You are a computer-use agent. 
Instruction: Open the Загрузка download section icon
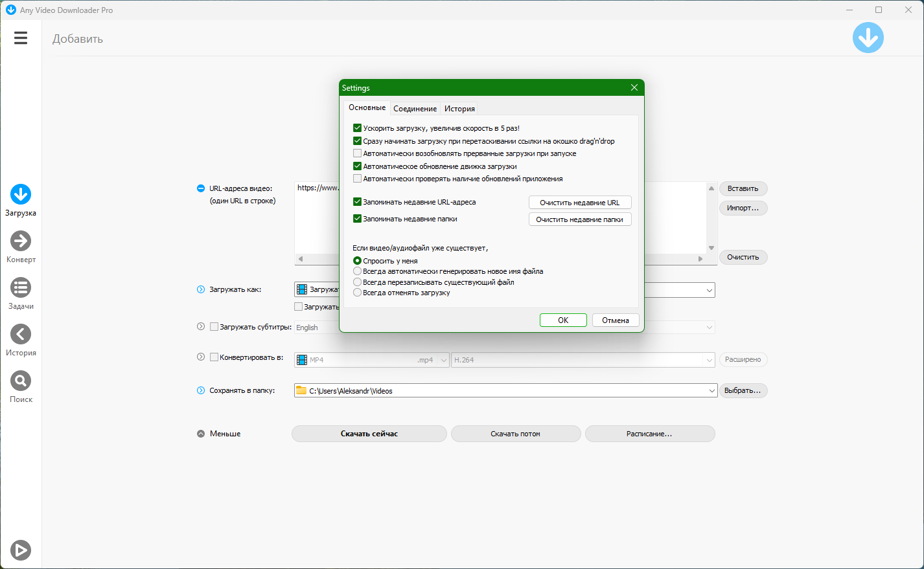coord(21,194)
